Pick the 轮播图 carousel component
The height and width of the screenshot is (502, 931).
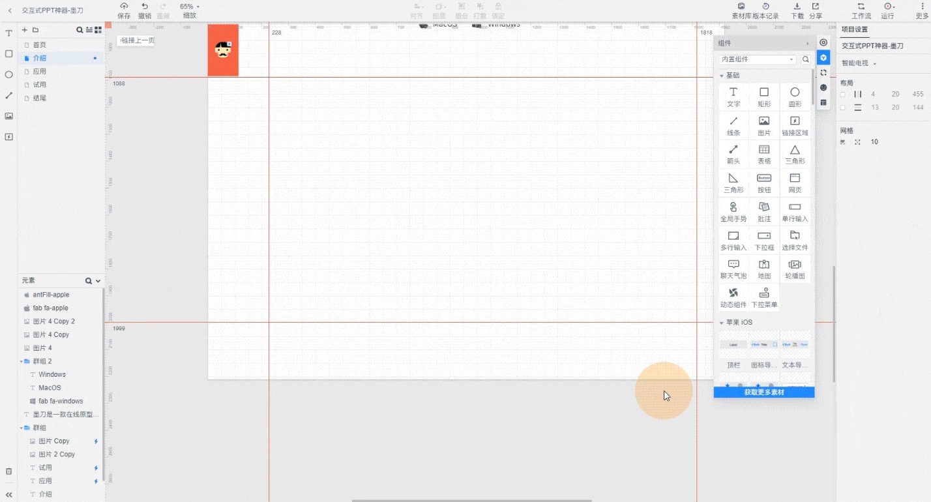click(x=795, y=269)
